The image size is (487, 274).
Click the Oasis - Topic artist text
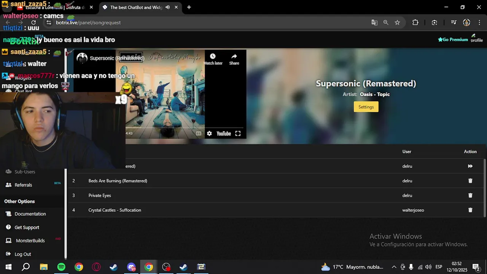pyautogui.click(x=375, y=94)
